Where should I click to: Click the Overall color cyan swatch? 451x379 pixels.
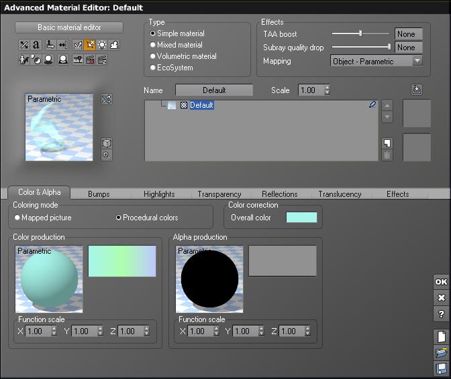click(x=301, y=217)
